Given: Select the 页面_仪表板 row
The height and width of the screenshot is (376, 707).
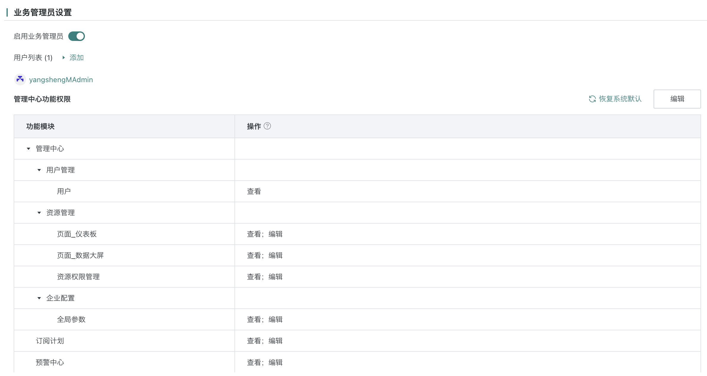Looking at the screenshot, I should (x=77, y=234).
